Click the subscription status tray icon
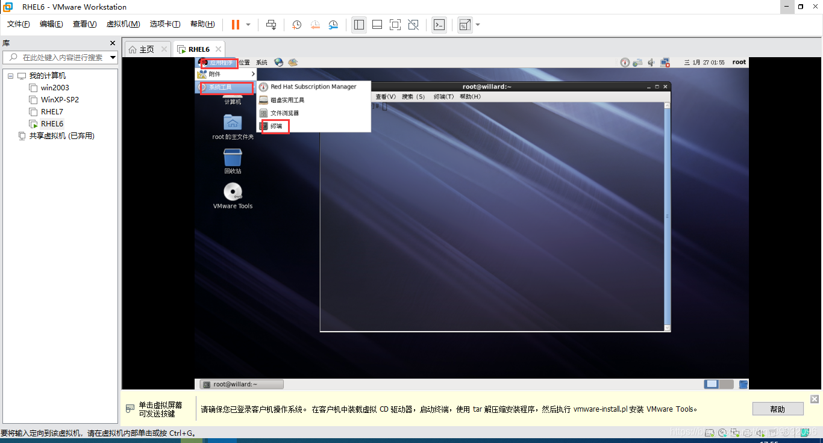 click(x=625, y=62)
